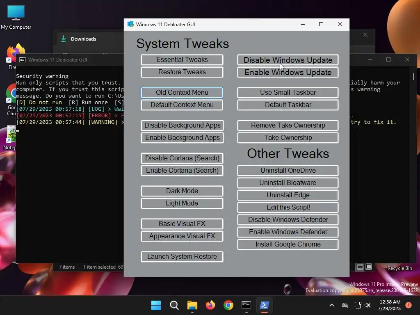
Task: Click the volume tray icon
Action: pyautogui.click(x=367, y=305)
